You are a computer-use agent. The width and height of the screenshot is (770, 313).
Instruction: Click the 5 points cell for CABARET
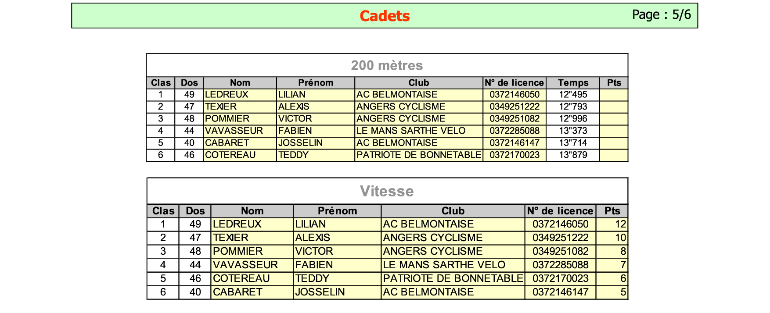coord(612,292)
